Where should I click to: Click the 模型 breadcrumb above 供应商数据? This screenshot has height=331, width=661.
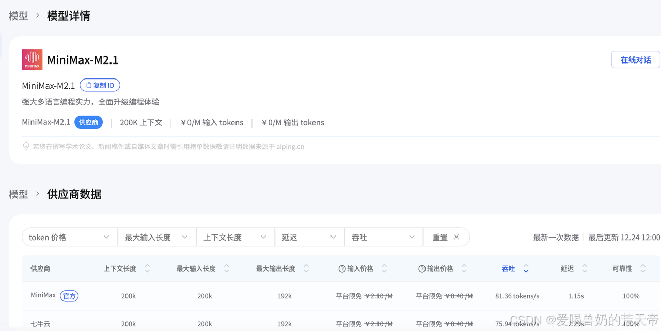(18, 194)
